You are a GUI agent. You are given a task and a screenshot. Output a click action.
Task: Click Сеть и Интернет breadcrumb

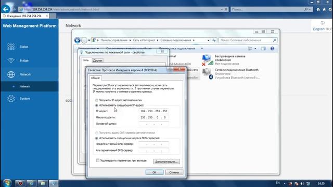pos(144,40)
